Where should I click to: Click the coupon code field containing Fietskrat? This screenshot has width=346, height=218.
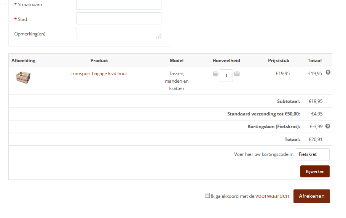point(313,154)
